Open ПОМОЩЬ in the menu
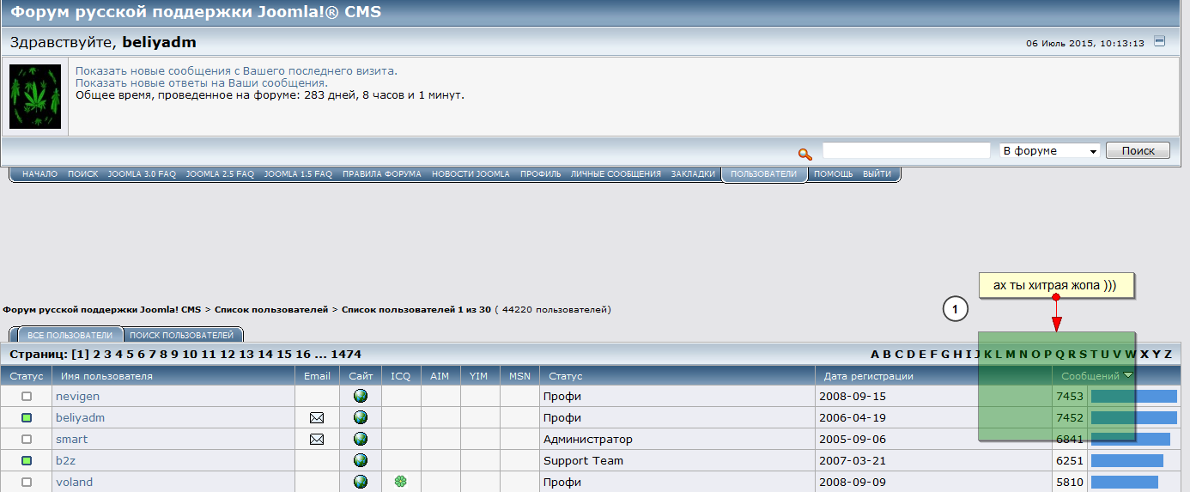 (834, 174)
